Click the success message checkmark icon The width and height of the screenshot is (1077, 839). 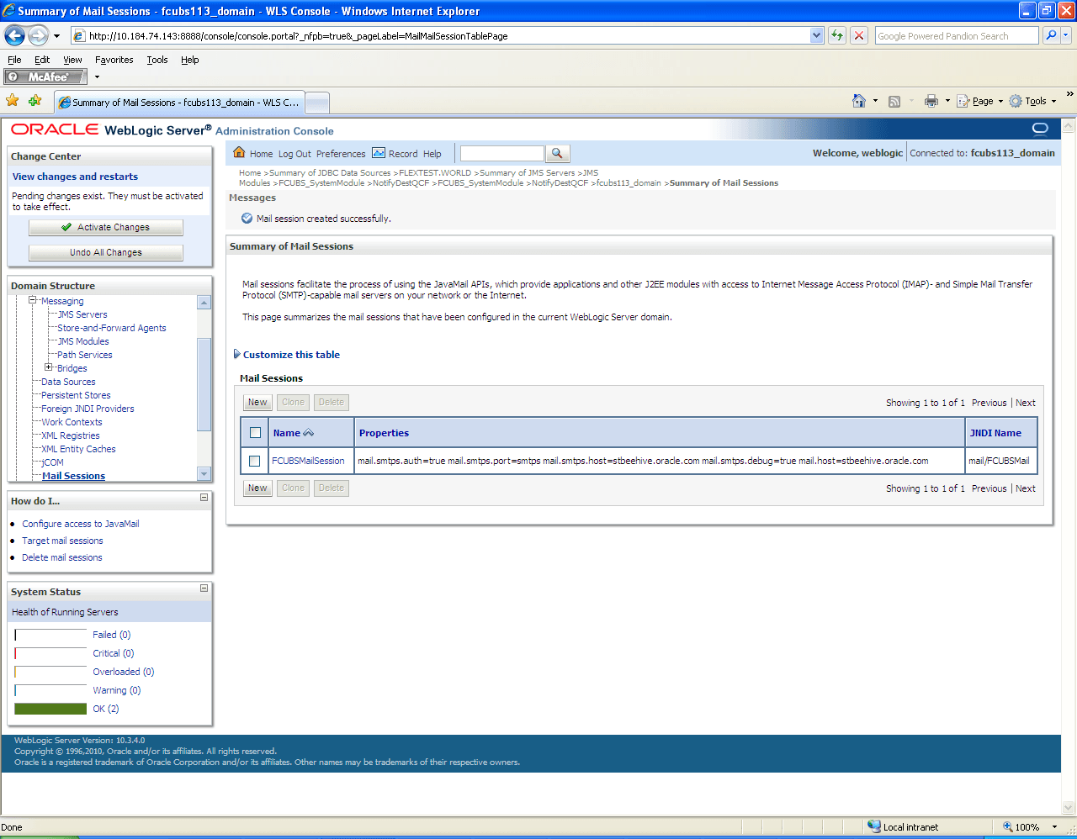(247, 218)
